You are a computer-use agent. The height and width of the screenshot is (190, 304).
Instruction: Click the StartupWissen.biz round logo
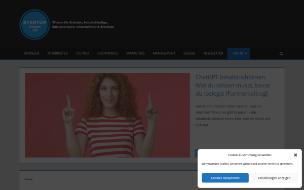click(34, 25)
